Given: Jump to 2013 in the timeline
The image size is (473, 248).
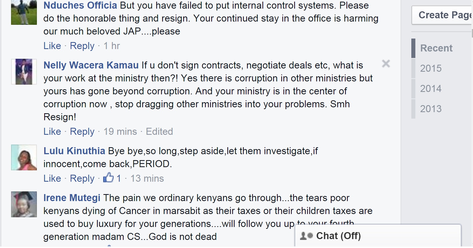Looking at the screenshot, I should click(431, 109).
